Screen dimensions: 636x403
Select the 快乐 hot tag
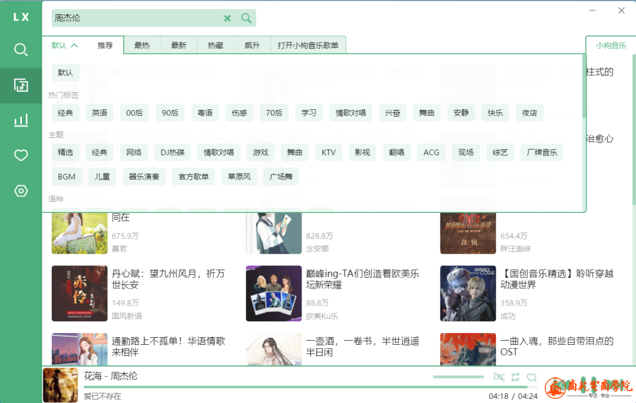click(495, 112)
